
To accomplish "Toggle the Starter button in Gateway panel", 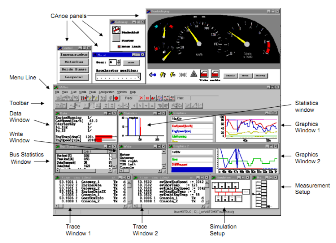I will [x=116, y=39].
